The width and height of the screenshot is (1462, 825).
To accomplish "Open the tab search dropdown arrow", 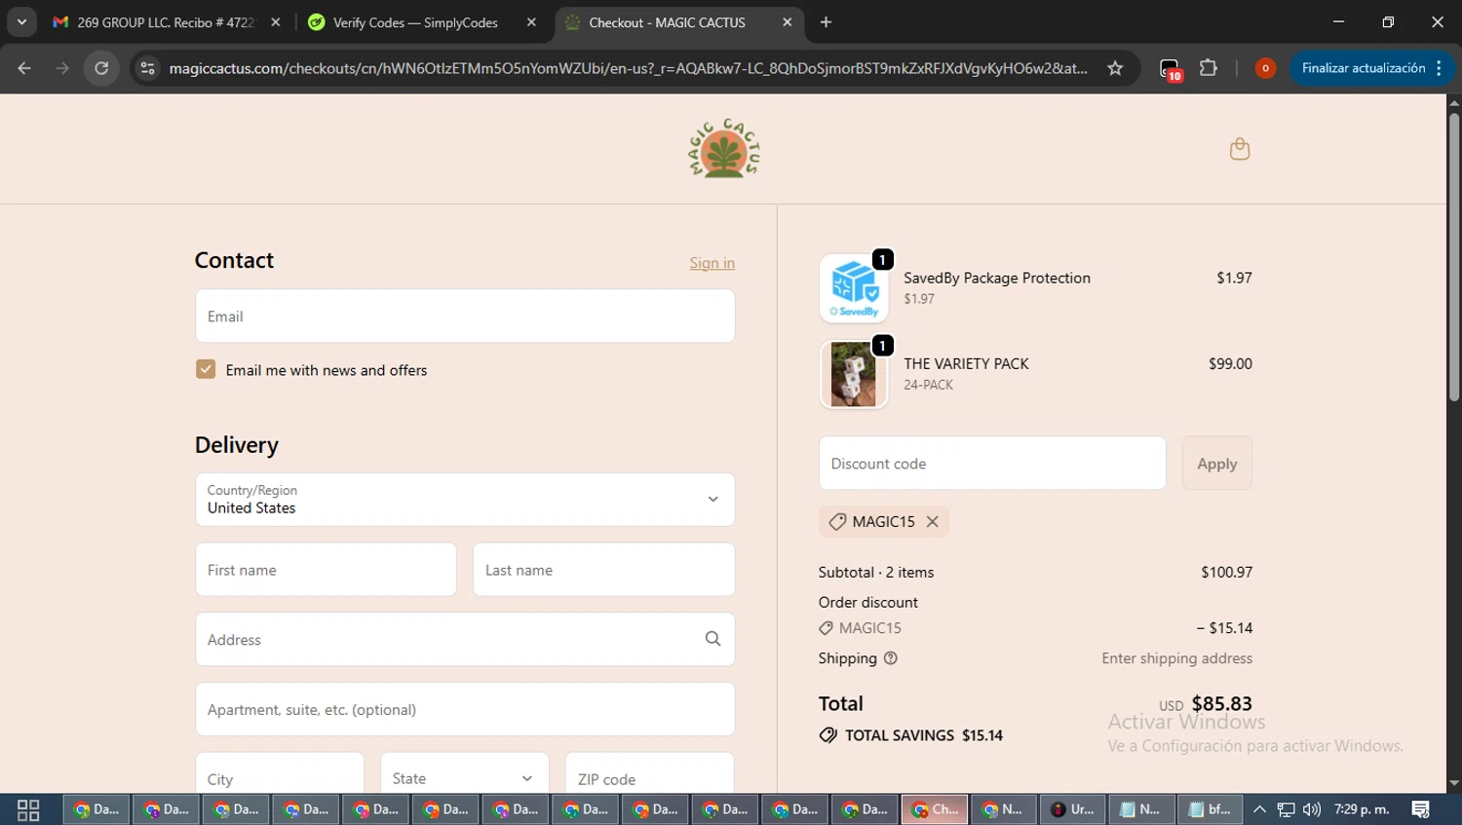I will tap(21, 22).
